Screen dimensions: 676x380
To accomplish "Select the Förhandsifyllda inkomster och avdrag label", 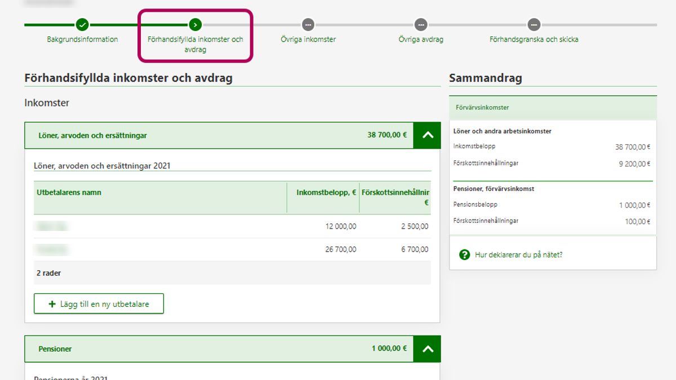I will click(x=195, y=44).
